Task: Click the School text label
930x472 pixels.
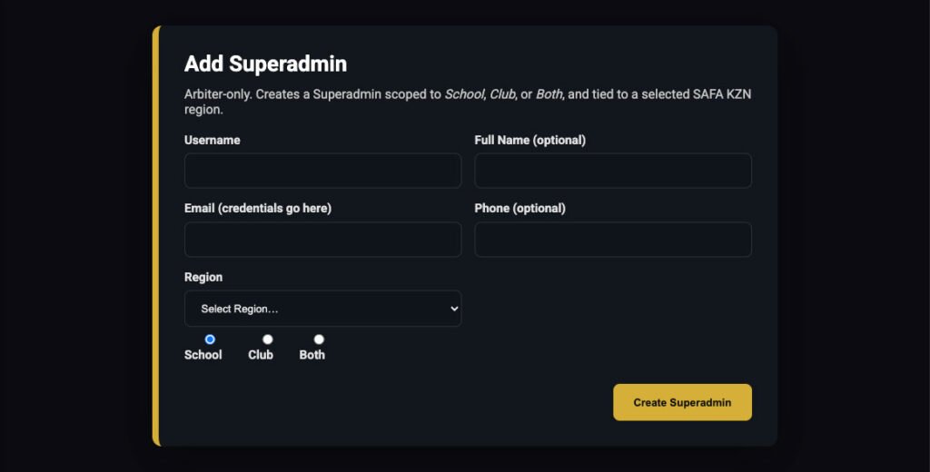Action: point(203,355)
